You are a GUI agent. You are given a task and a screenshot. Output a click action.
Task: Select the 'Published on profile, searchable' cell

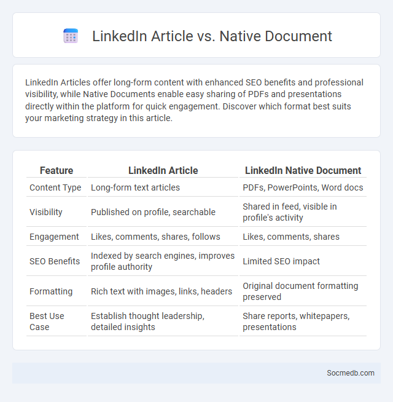[x=163, y=212]
